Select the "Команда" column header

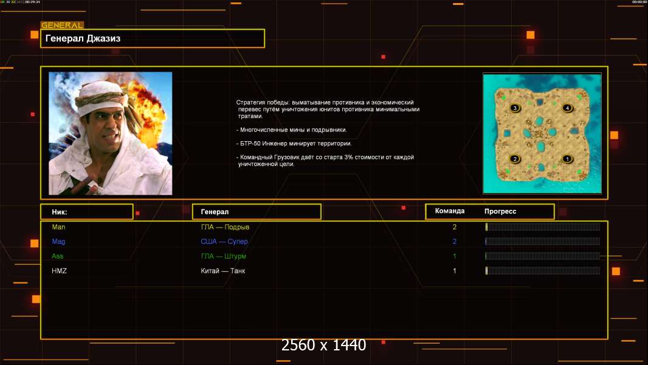450,211
